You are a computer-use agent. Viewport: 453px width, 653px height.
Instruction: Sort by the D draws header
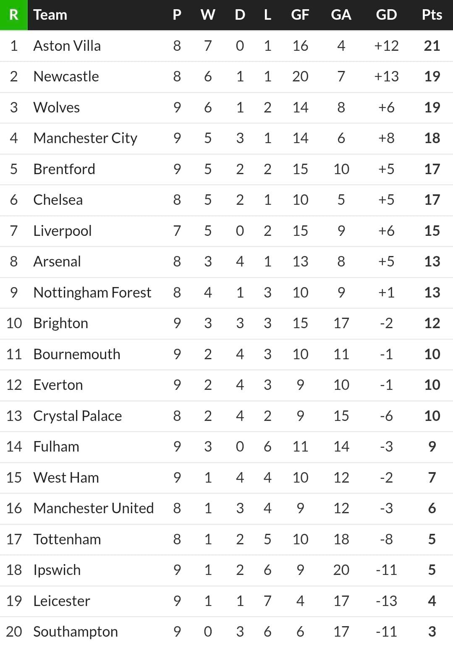pos(240,15)
